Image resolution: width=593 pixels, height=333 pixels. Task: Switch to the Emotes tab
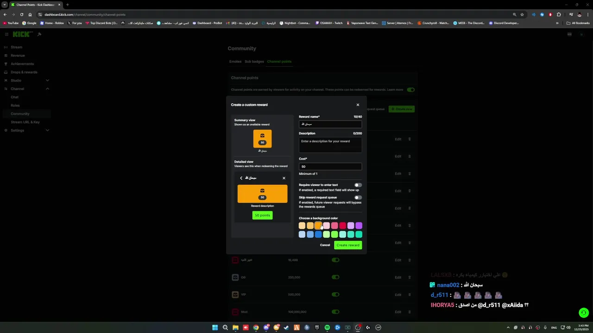[235, 62]
